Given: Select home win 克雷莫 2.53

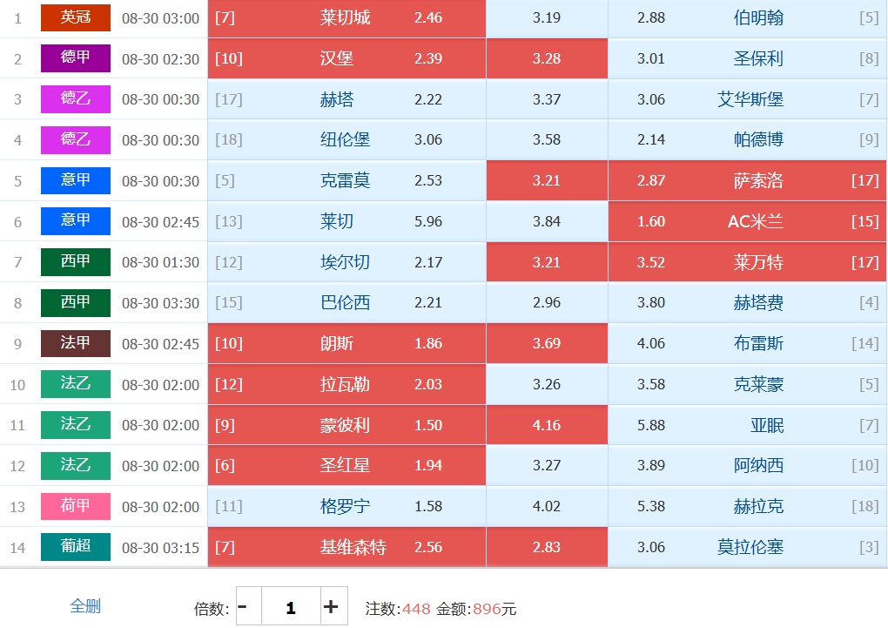Looking at the screenshot, I should coord(346,180).
